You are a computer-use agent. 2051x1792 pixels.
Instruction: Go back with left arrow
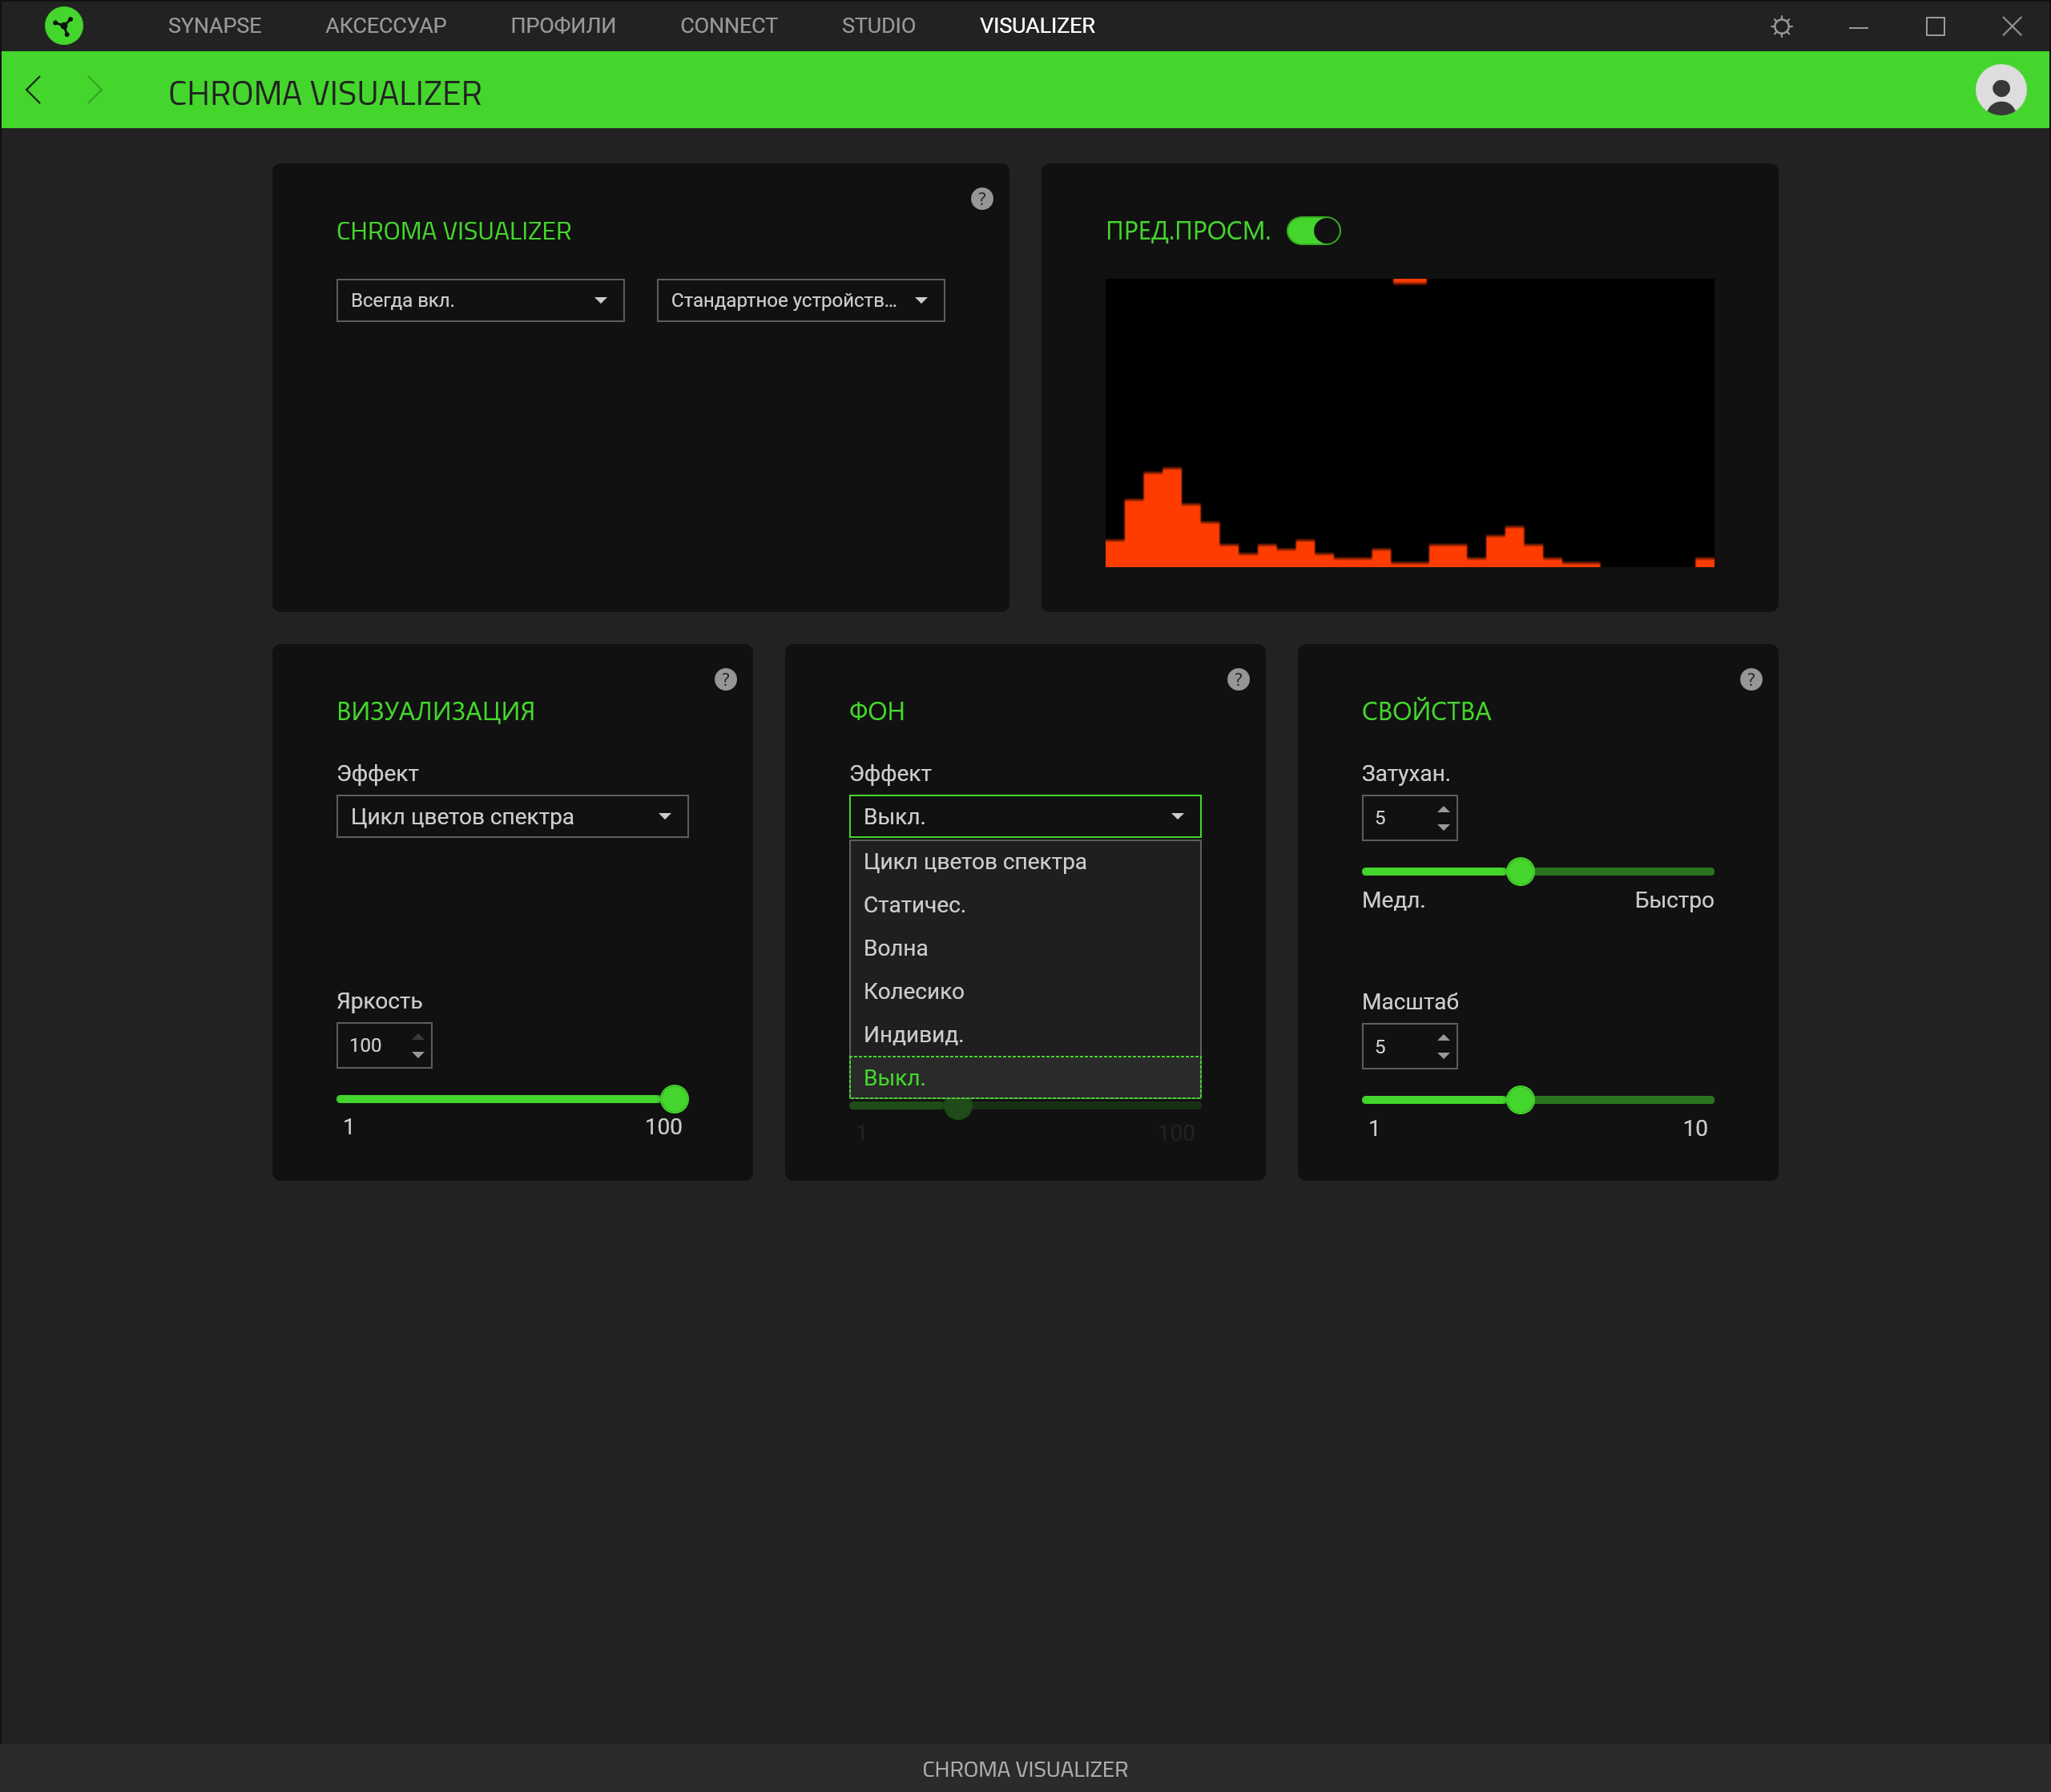click(34, 91)
